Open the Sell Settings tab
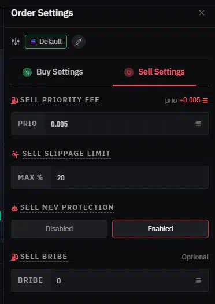Image resolution: width=215 pixels, height=304 pixels. (x=154, y=72)
